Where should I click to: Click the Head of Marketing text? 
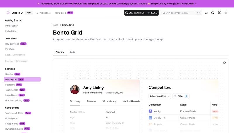click(93, 93)
